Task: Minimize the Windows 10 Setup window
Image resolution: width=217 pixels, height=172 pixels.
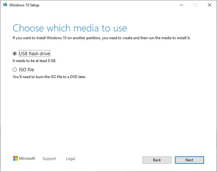Action: (181, 5)
